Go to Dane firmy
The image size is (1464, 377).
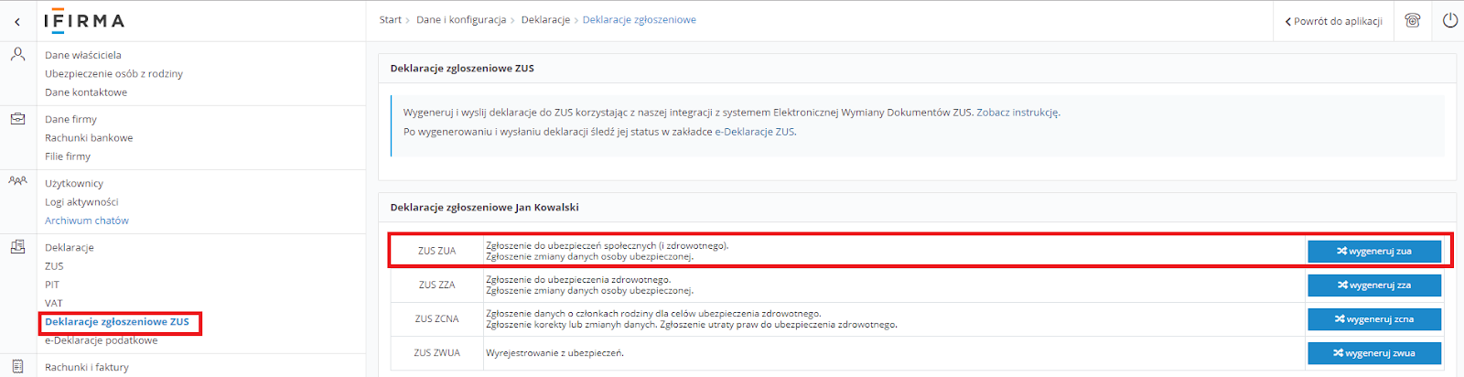coord(70,119)
